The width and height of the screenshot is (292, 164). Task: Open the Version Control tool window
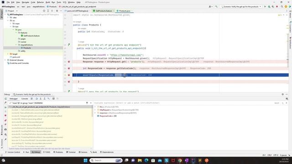click(12, 152)
